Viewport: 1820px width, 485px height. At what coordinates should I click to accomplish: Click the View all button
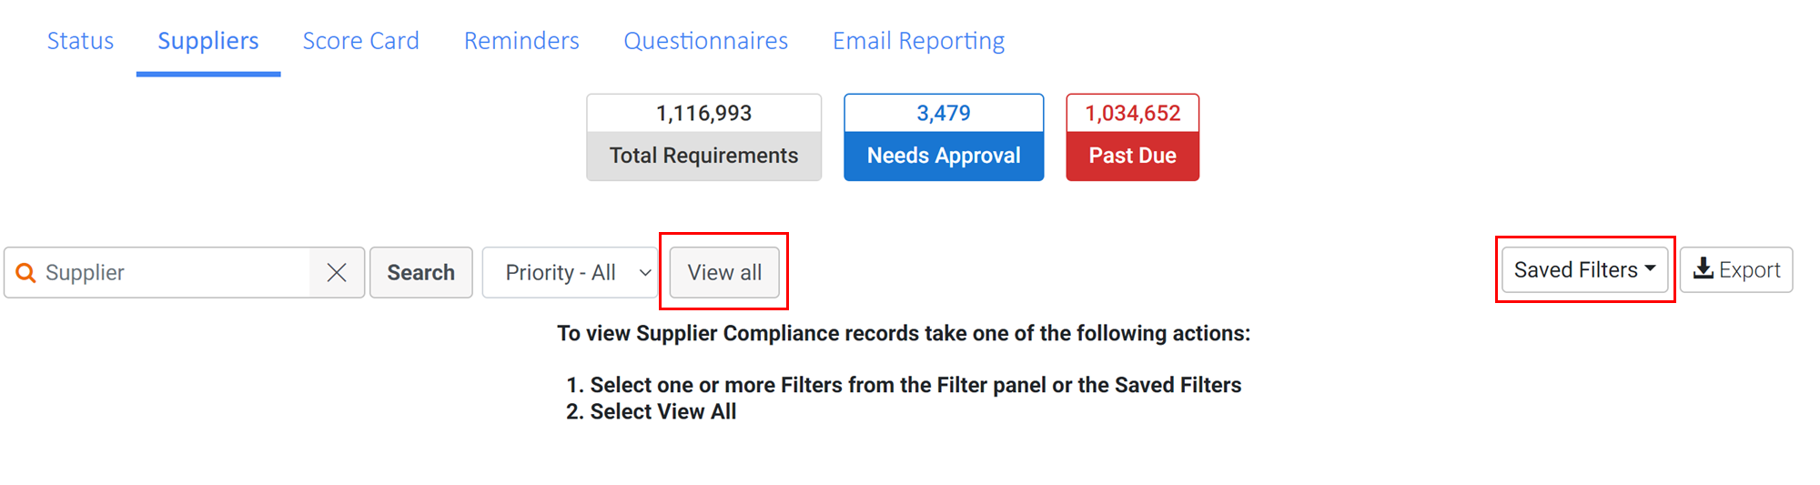[x=724, y=273]
